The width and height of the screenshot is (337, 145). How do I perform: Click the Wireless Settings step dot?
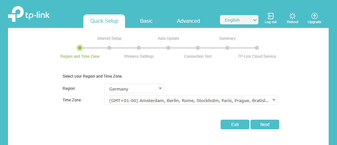(139, 48)
